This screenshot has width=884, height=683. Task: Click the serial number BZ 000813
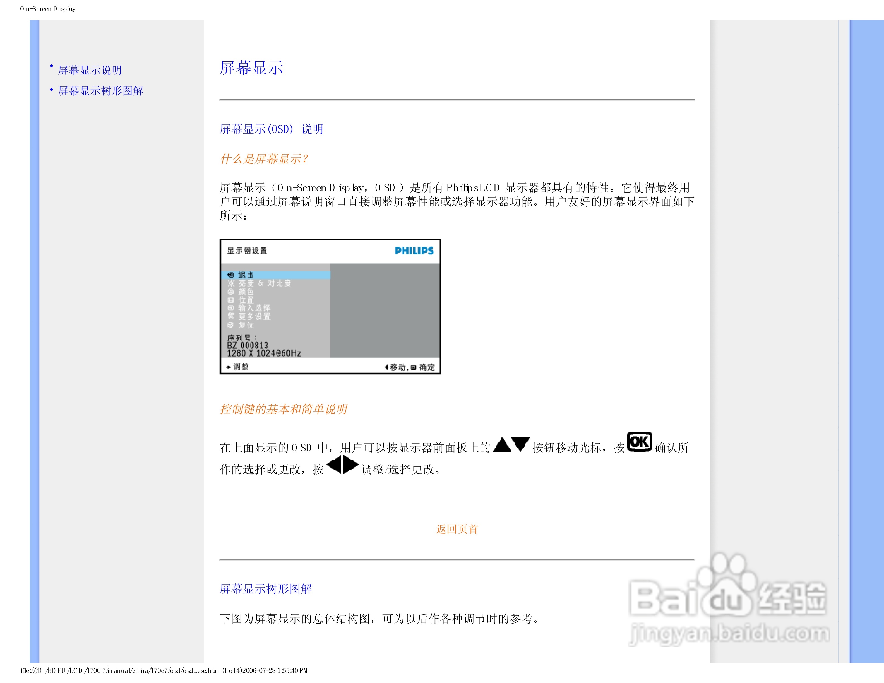pos(248,346)
